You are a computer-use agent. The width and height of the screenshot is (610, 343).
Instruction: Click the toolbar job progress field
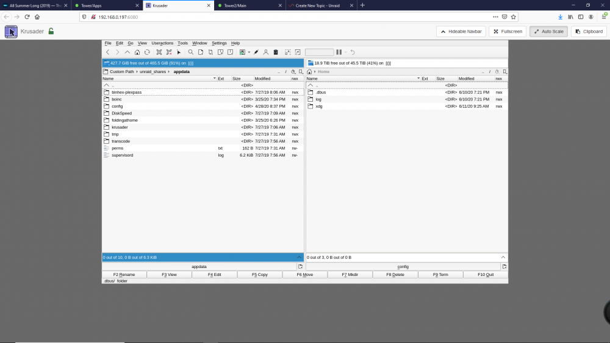tap(320, 52)
